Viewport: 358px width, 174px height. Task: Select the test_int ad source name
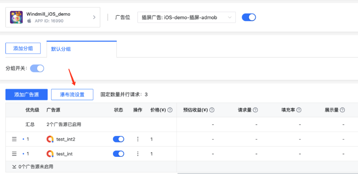coord(64,154)
